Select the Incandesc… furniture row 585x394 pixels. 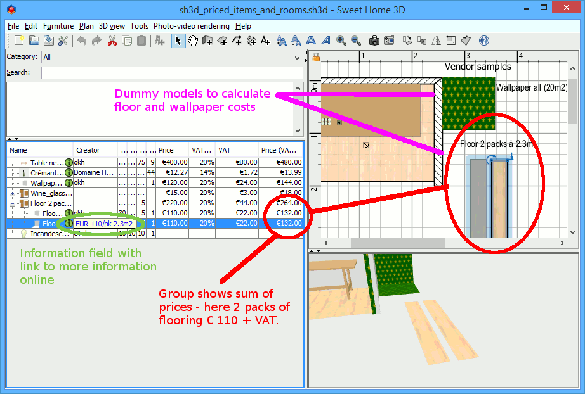[155, 234]
